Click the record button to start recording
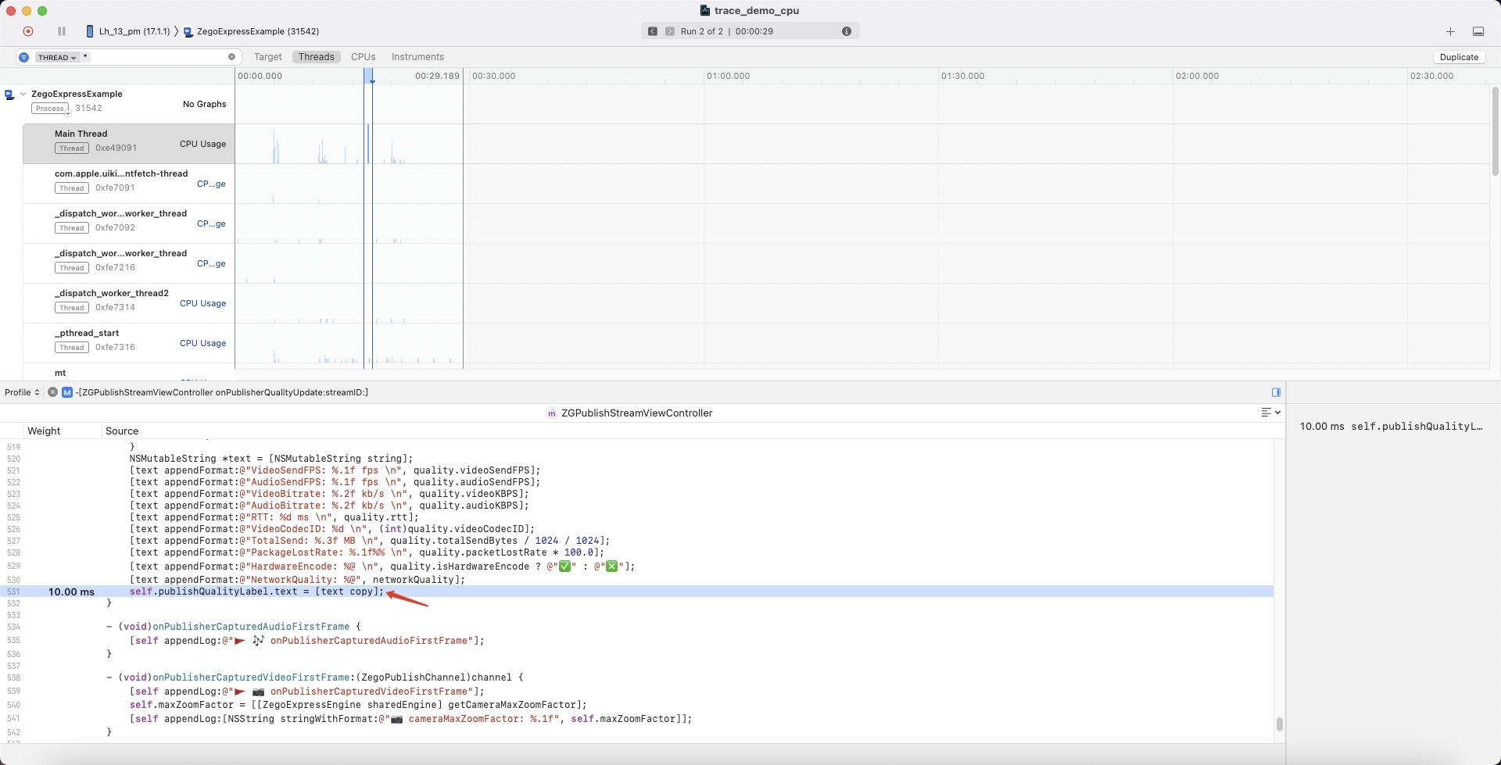 click(x=28, y=31)
